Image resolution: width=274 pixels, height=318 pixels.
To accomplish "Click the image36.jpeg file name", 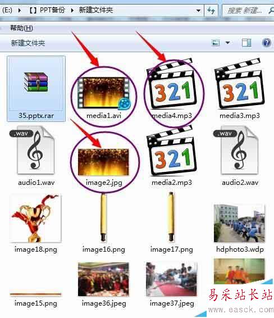I will tap(104, 303).
